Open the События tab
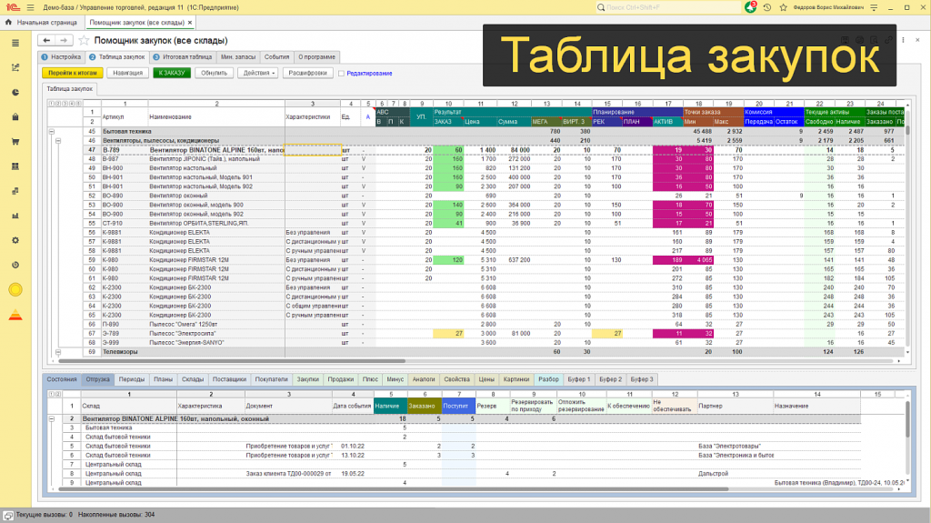The width and height of the screenshot is (931, 523). pos(276,57)
